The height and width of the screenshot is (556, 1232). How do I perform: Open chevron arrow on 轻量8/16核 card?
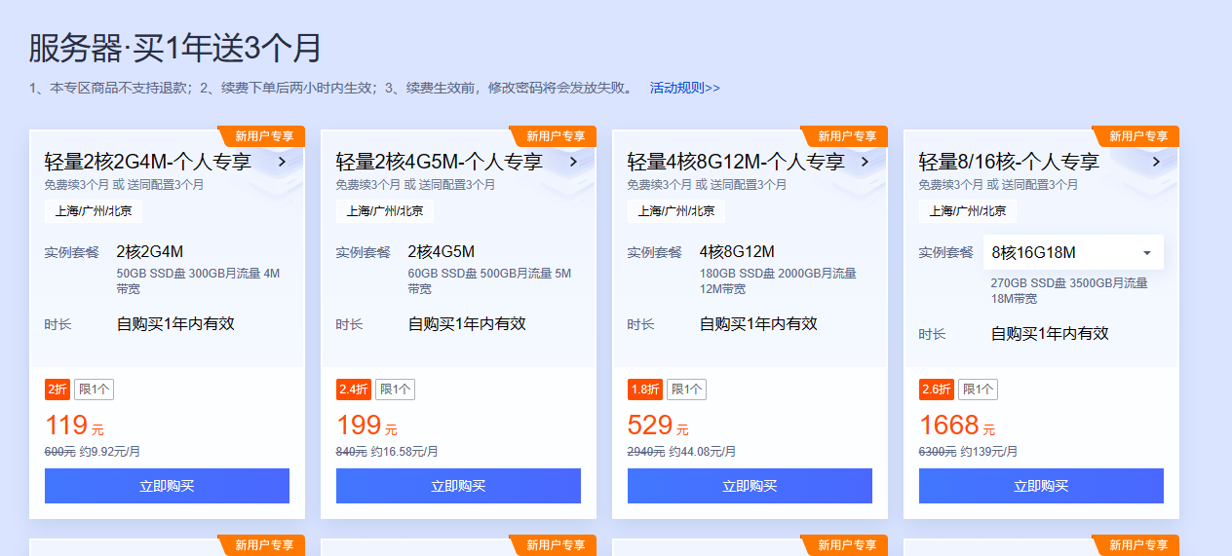(x=1156, y=162)
